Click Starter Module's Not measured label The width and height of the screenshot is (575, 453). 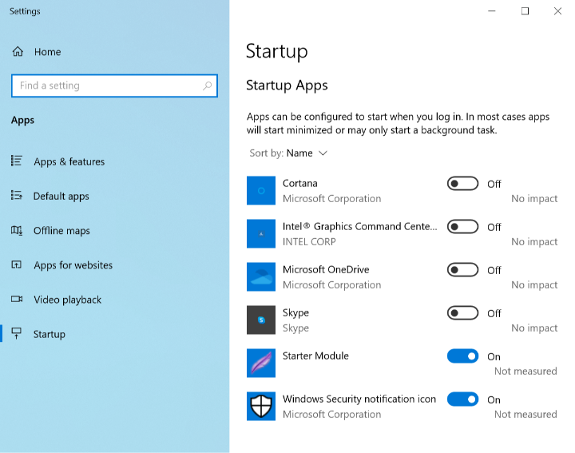click(x=525, y=371)
